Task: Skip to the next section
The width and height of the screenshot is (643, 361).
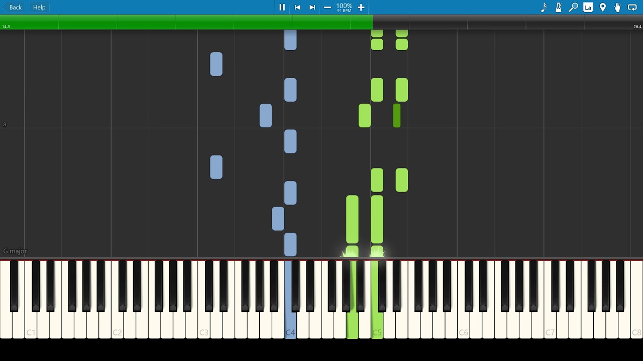Action: (312, 7)
